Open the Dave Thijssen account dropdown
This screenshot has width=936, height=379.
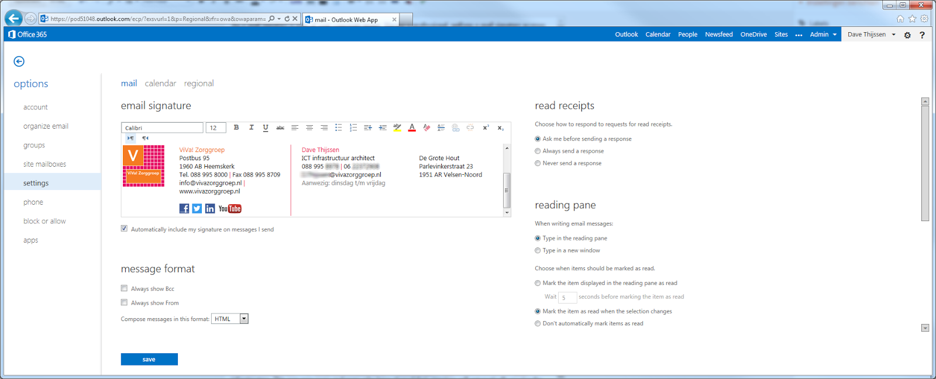click(872, 35)
